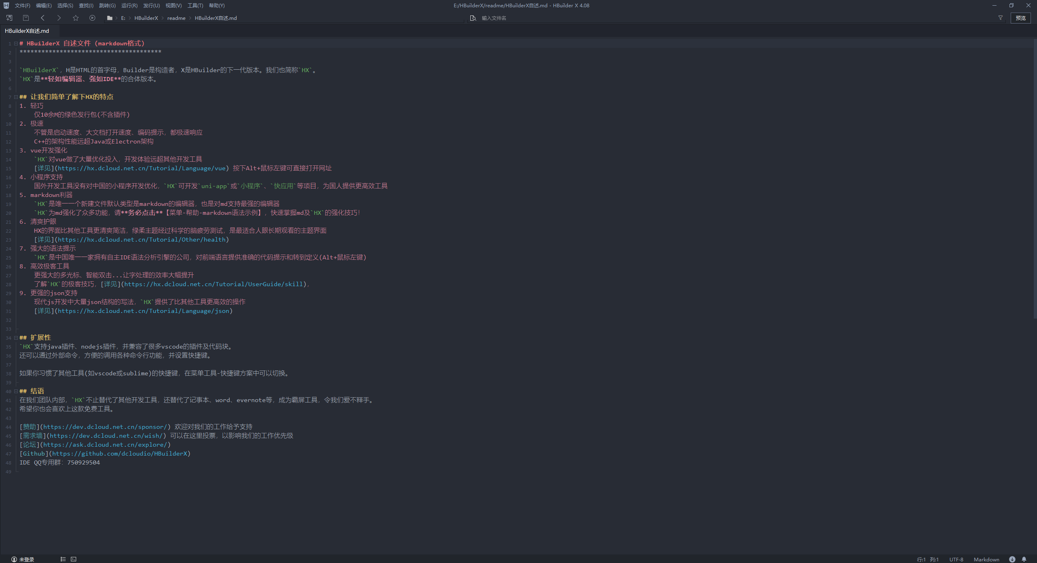Toggle the 预览 preview button

(x=1020, y=18)
